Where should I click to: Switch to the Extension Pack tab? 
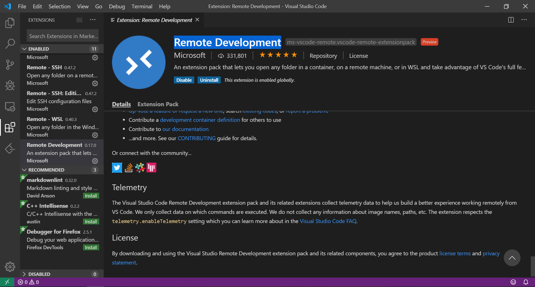158,104
